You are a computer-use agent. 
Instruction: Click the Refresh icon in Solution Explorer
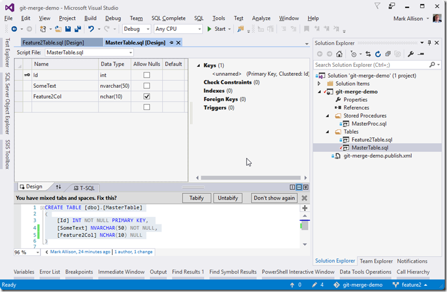coord(378,54)
